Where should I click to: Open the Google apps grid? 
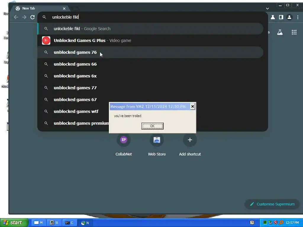coord(294,32)
